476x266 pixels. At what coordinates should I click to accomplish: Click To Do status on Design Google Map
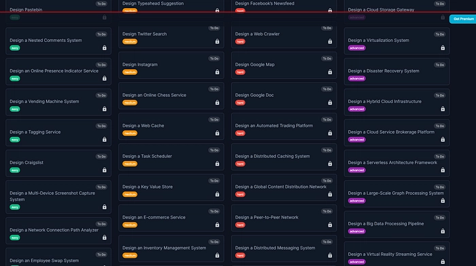tap(327, 58)
